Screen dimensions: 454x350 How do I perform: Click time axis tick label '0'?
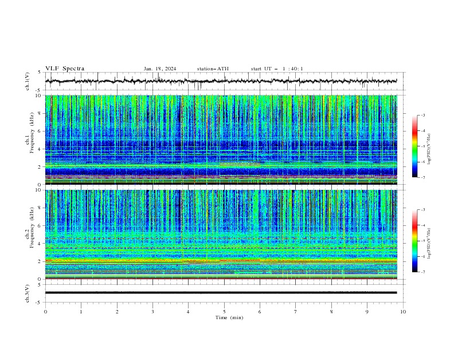tap(45, 312)
